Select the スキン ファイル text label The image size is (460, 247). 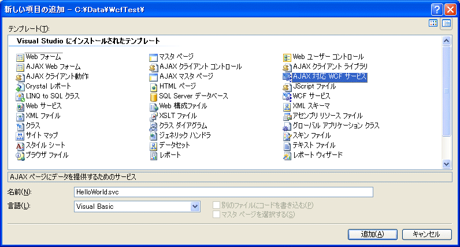tap(312, 136)
